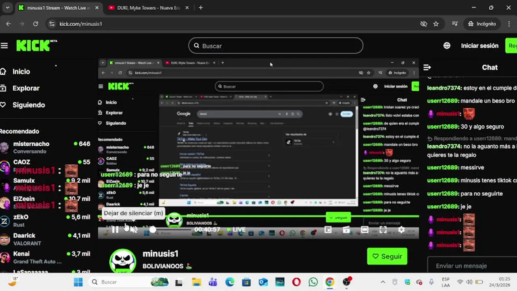Open Microsoft Store from the taskbar
This screenshot has width=517, height=291.
[246, 282]
